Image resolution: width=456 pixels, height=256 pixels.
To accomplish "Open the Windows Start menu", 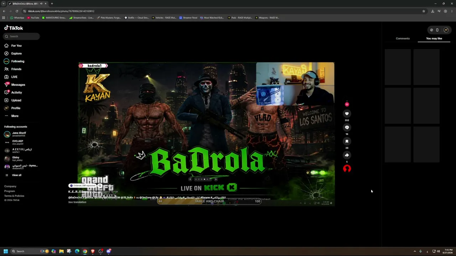I will coord(6,251).
